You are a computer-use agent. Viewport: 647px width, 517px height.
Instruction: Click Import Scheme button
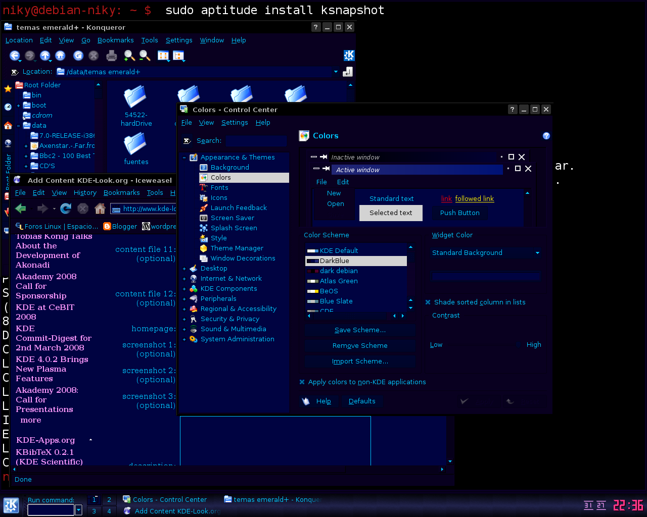pyautogui.click(x=360, y=361)
